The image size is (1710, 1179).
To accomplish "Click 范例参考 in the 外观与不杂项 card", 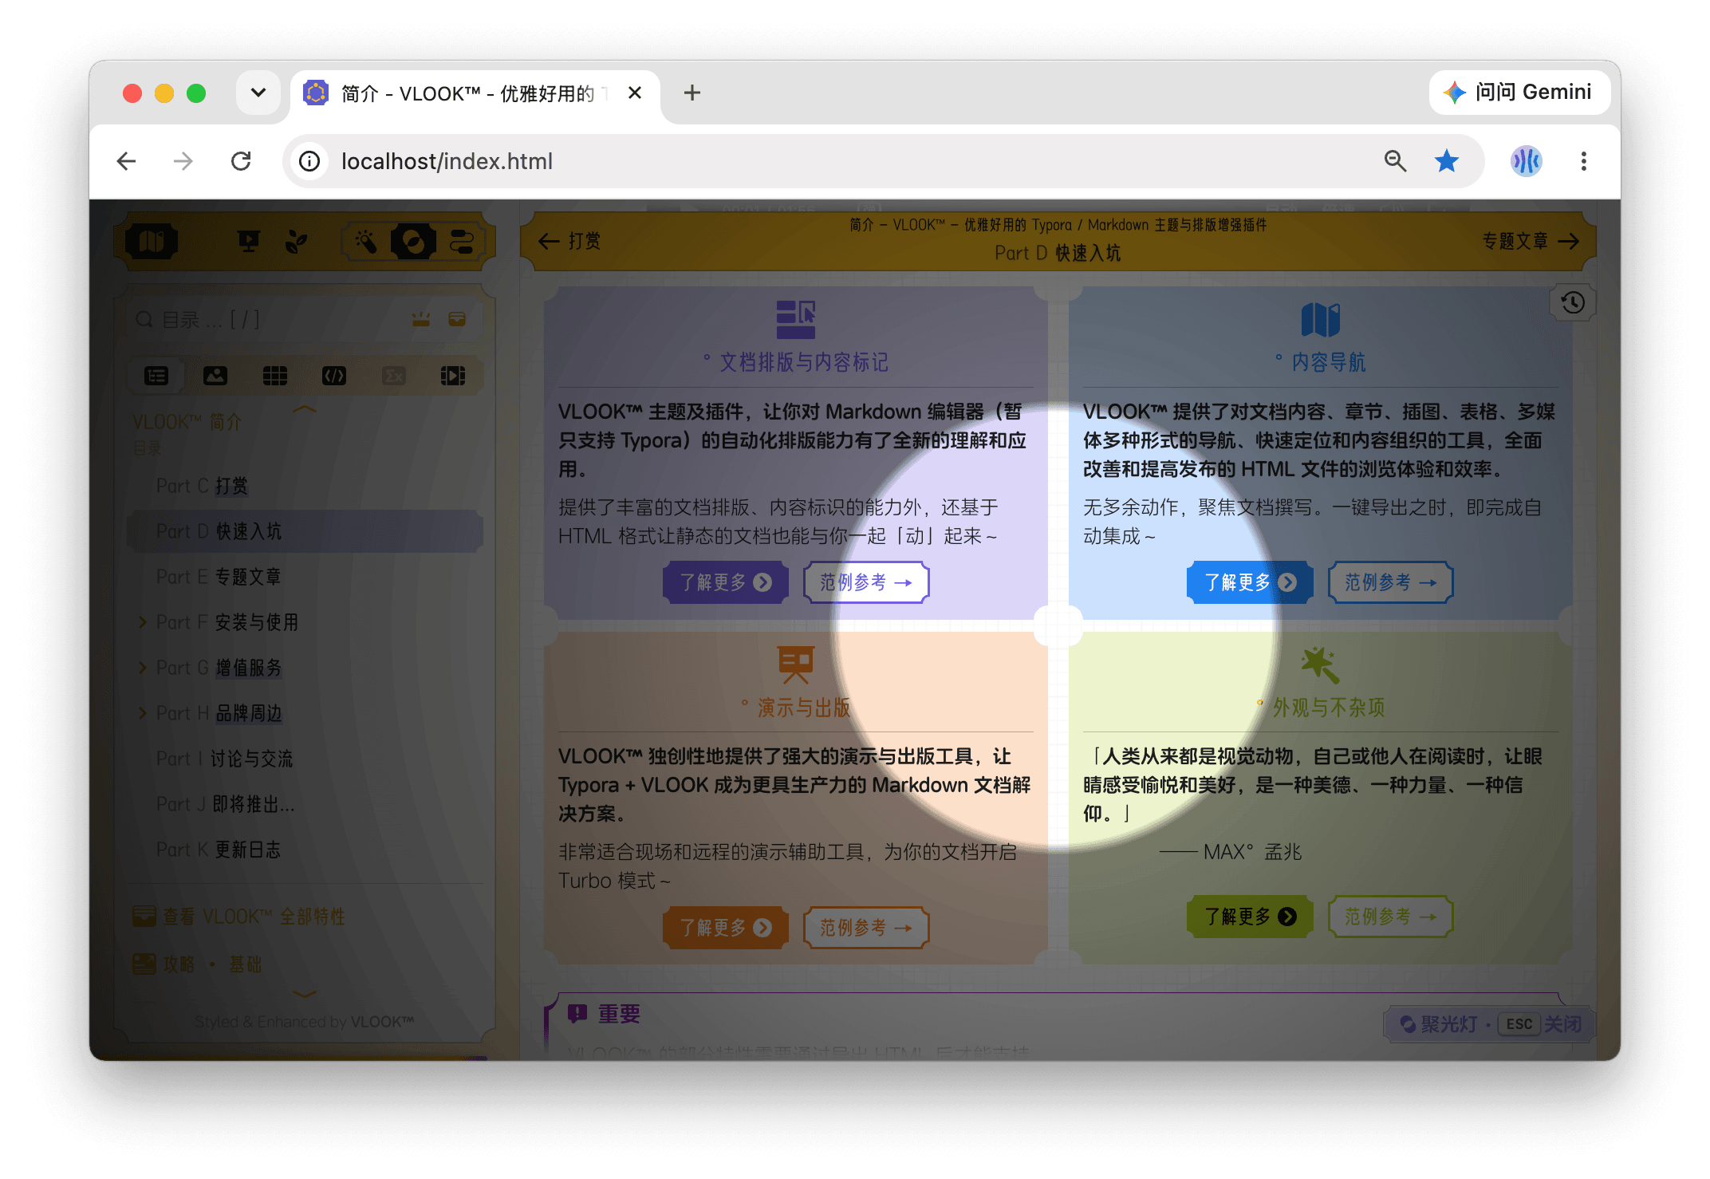I will (1391, 917).
